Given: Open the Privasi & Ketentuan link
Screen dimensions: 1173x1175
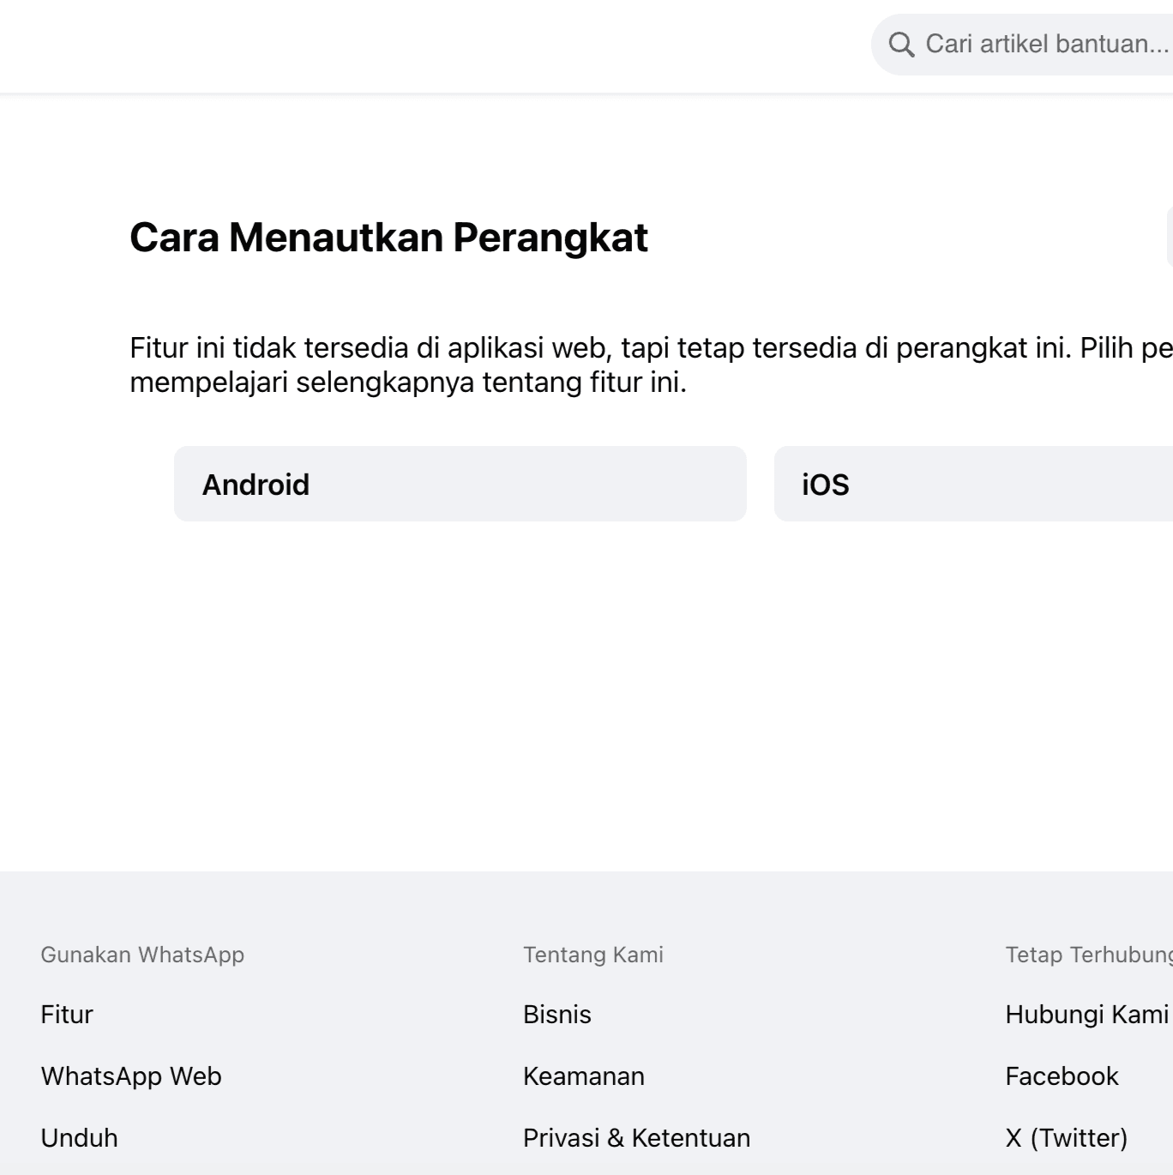Looking at the screenshot, I should (637, 1138).
